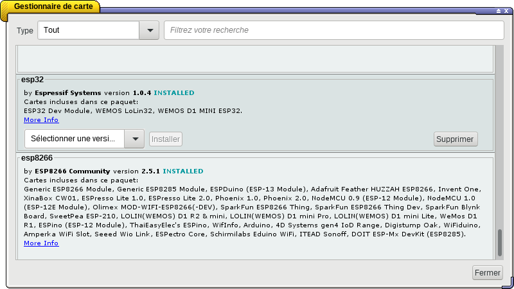This screenshot has height=289, width=514.
Task: Open the Type filter combo box showing Tout
Action: click(89, 30)
